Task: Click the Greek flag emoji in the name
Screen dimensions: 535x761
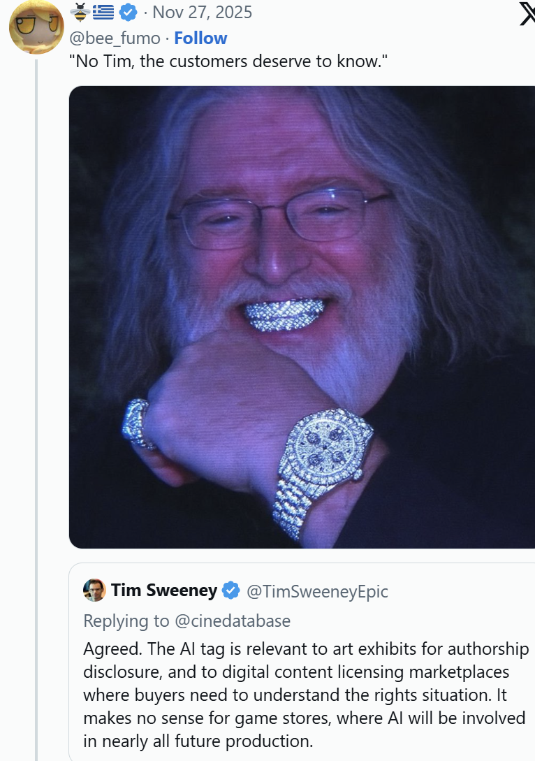Action: 103,12
